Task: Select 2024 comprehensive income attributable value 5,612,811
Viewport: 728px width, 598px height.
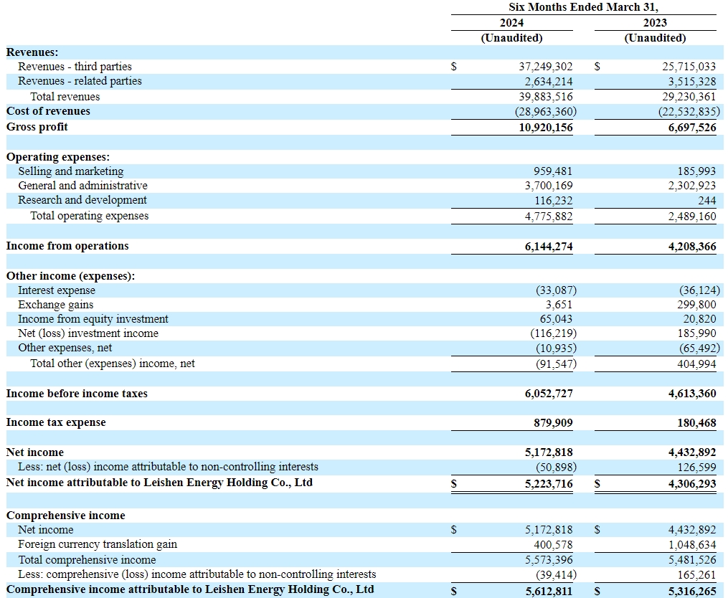Action: 545,591
